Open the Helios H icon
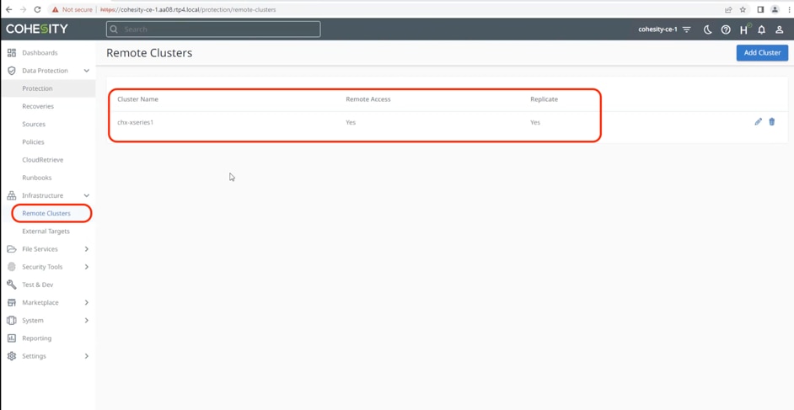This screenshot has width=794, height=410. (744, 29)
